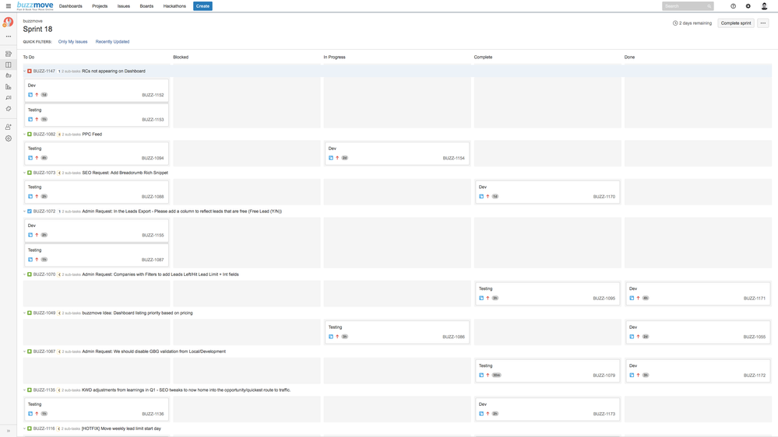This screenshot has width=778, height=437.
Task: Select the Dev card BUZZ-1055
Action: coord(698,331)
